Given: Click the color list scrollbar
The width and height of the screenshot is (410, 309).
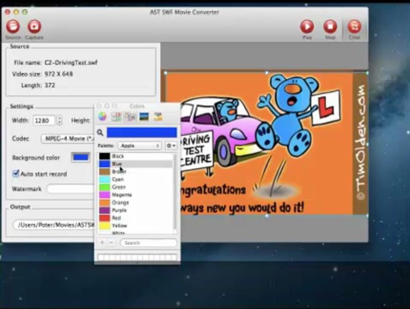Looking at the screenshot, I should [x=175, y=193].
